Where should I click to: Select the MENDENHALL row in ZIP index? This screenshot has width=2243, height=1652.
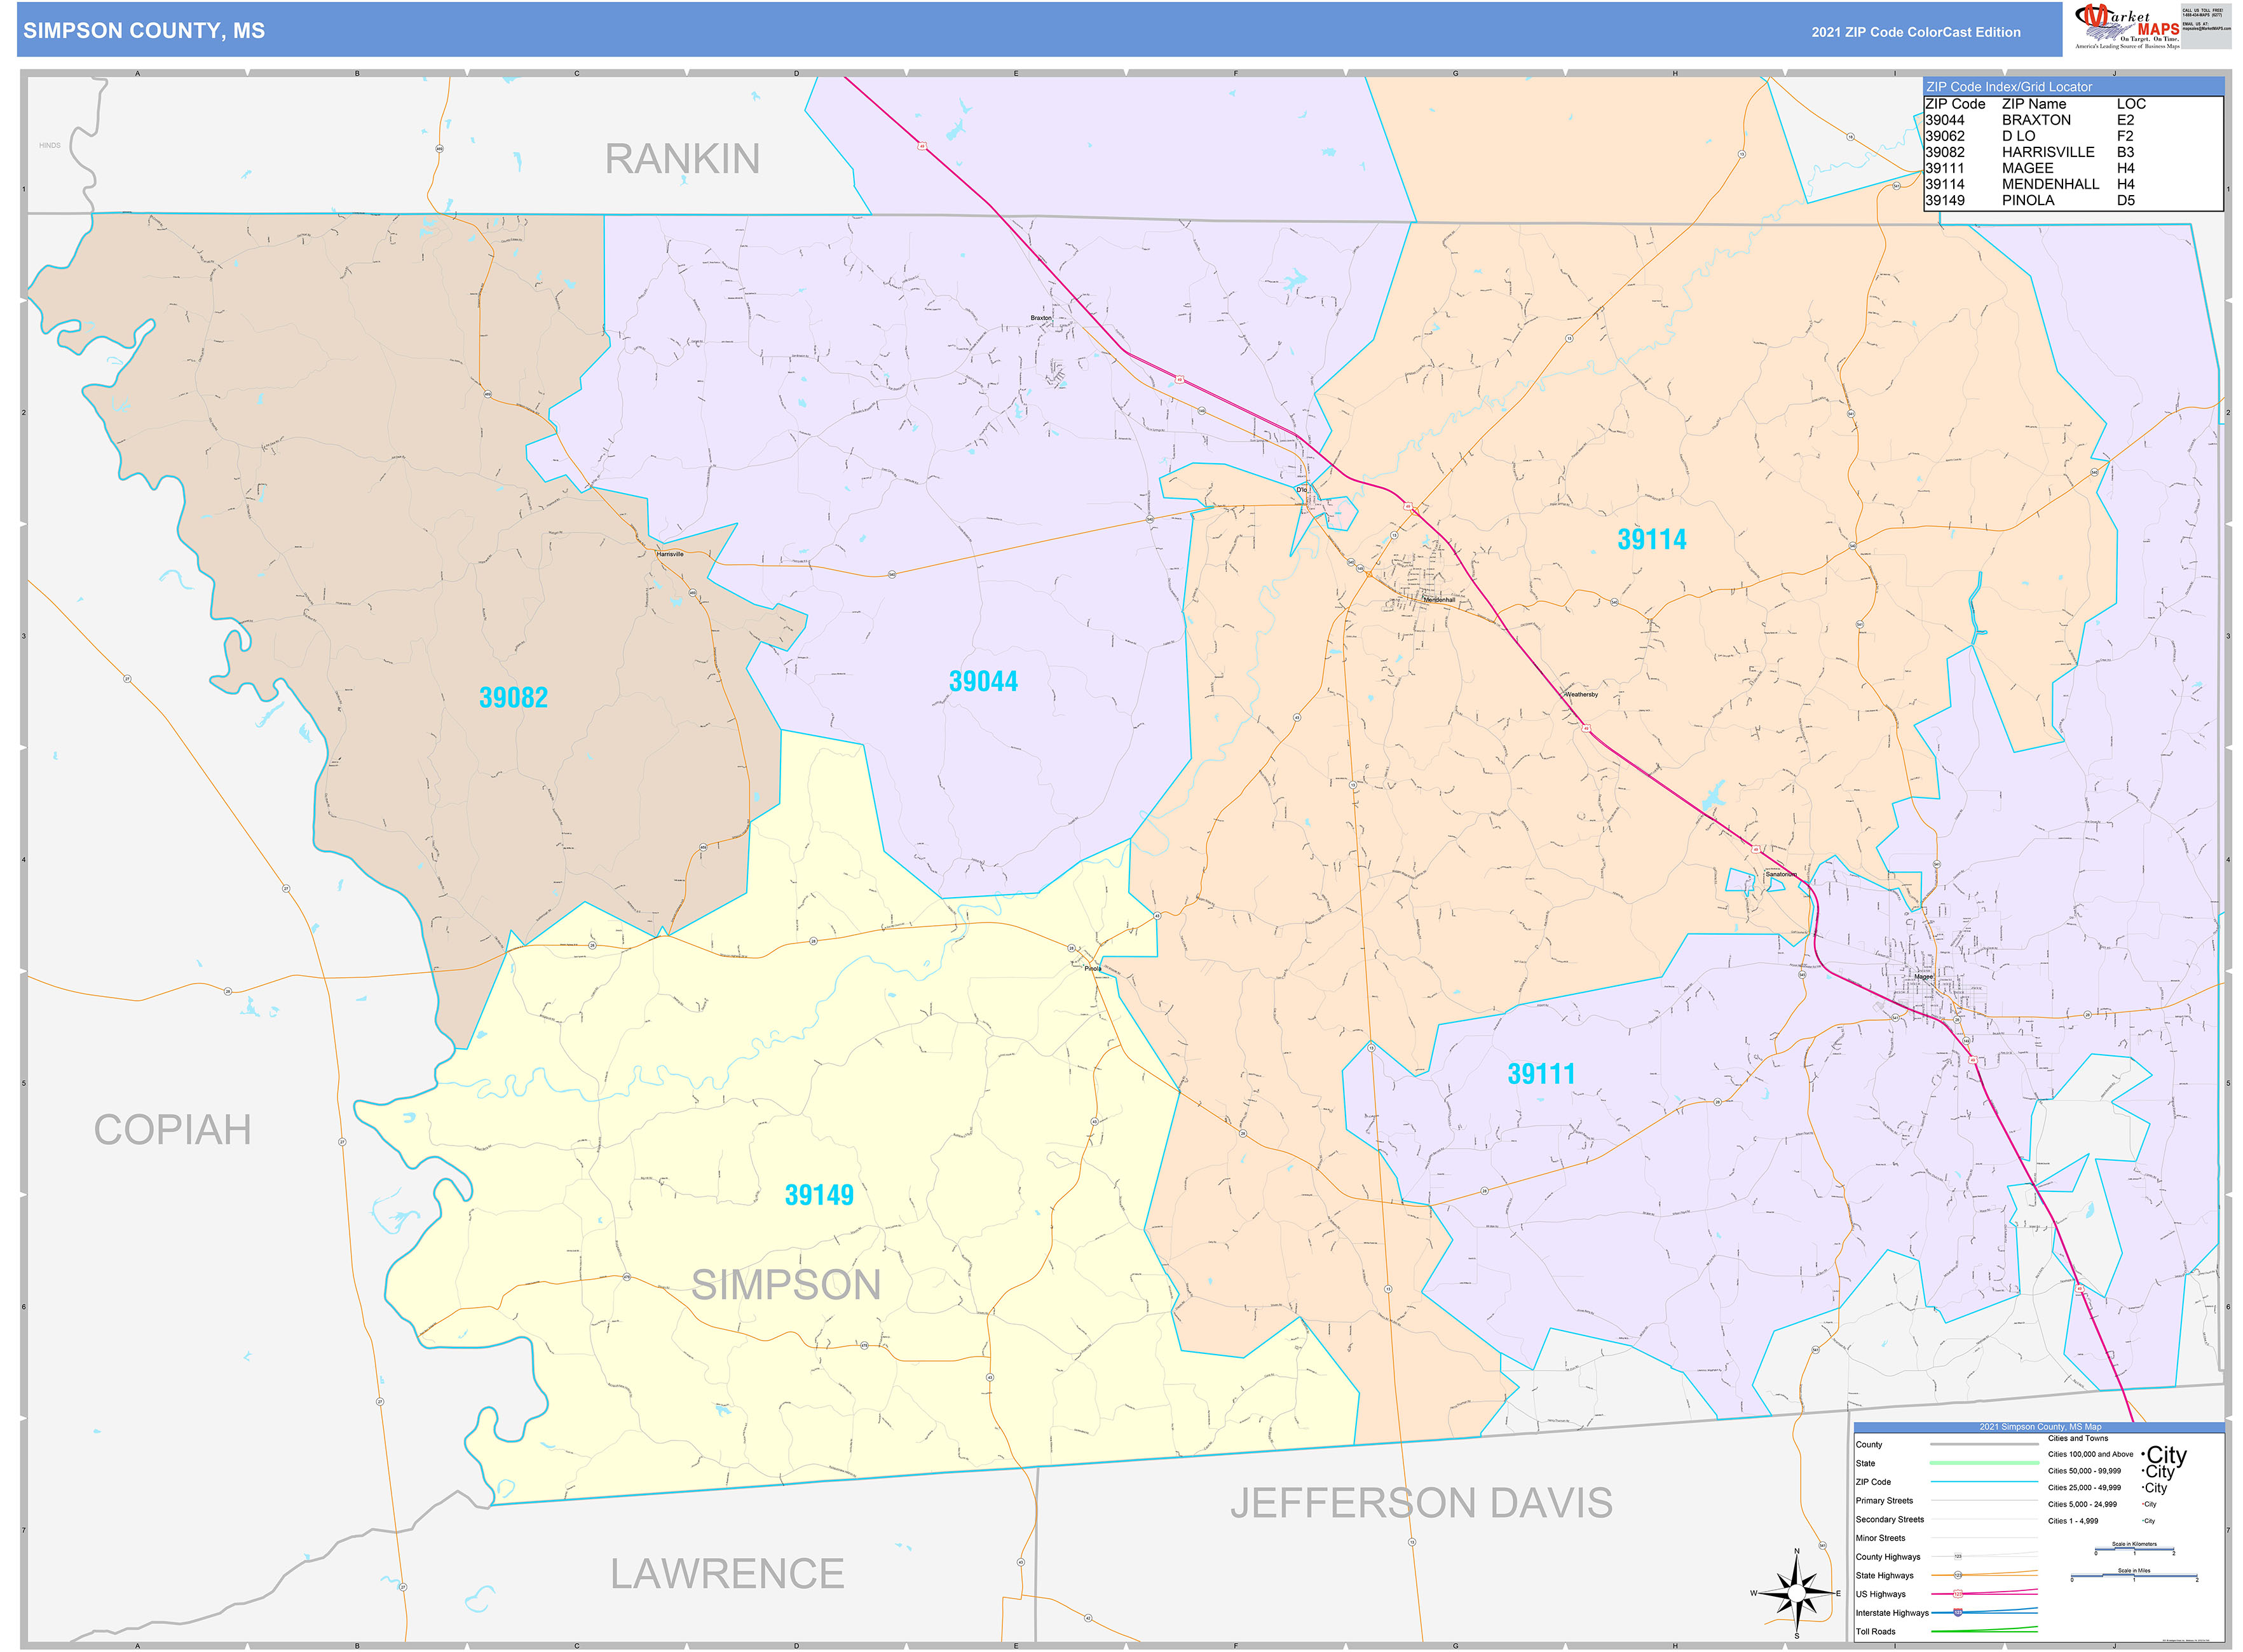(2073, 184)
